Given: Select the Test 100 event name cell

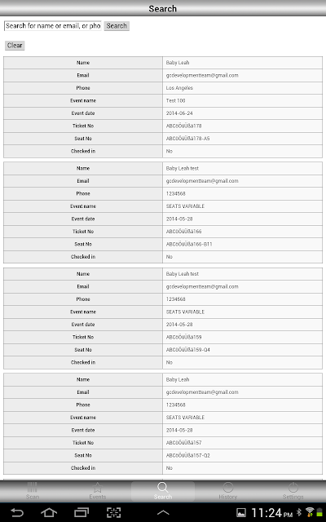Looking at the screenshot, I should tap(242, 100).
